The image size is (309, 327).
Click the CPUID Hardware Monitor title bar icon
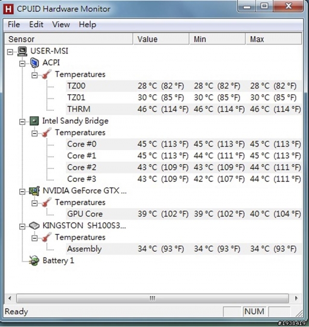click(x=8, y=9)
